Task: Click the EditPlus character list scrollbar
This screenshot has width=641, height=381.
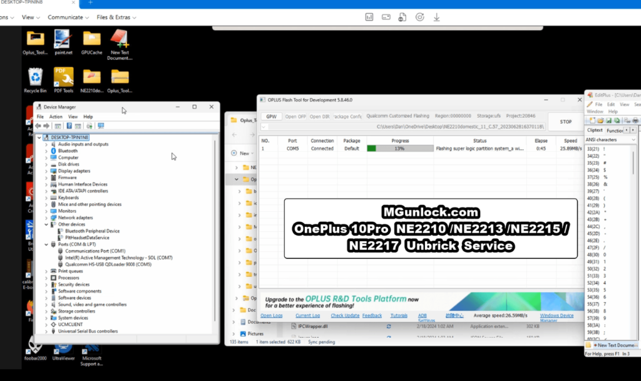Action: pos(635,164)
